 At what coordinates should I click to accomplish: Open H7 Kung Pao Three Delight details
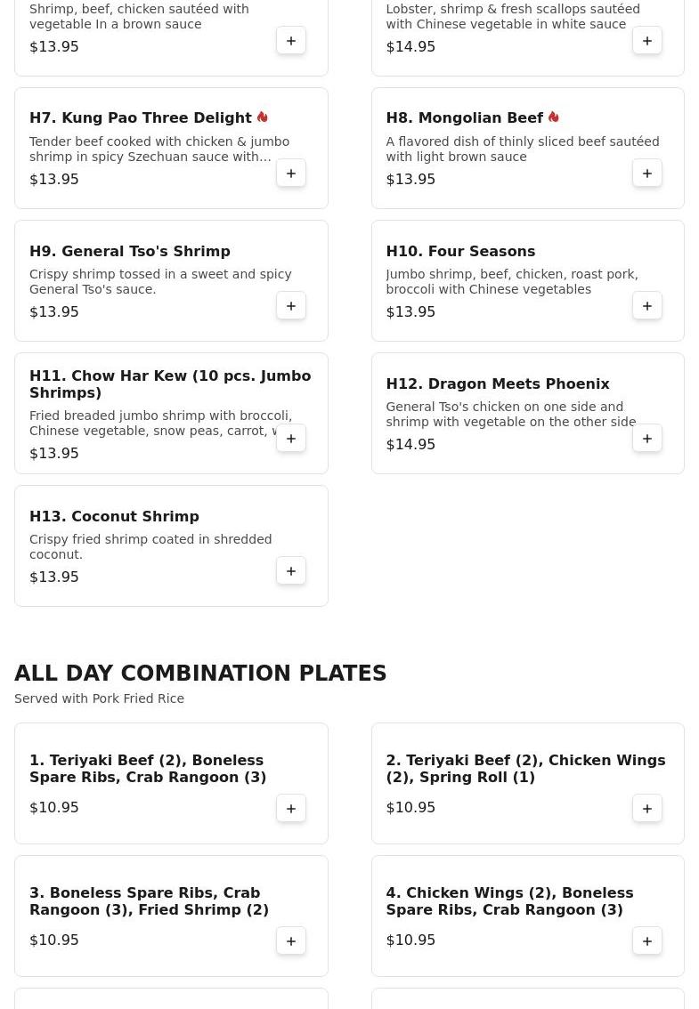tap(141, 118)
